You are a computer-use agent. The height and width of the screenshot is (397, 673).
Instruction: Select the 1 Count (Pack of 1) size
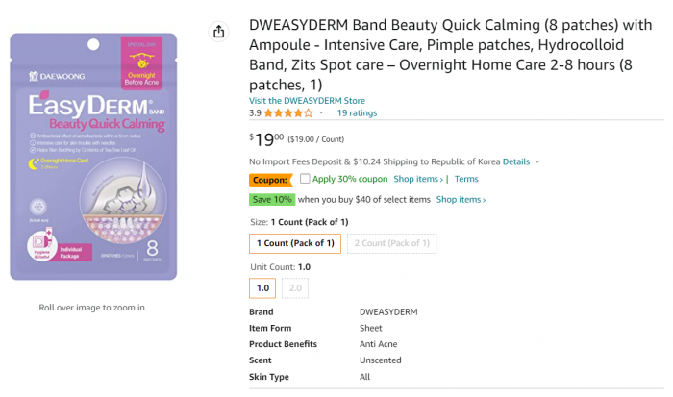[295, 243]
